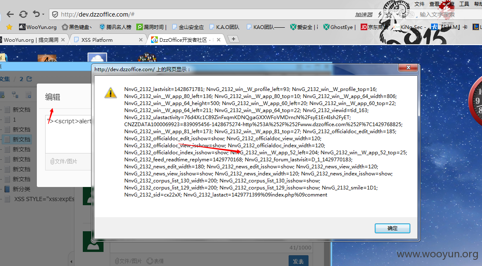Open the 黑色键盘 bookmark
The height and width of the screenshot is (266, 482).
(77, 27)
